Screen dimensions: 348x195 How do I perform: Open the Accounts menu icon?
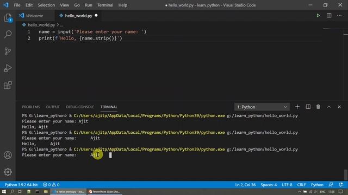8,155
